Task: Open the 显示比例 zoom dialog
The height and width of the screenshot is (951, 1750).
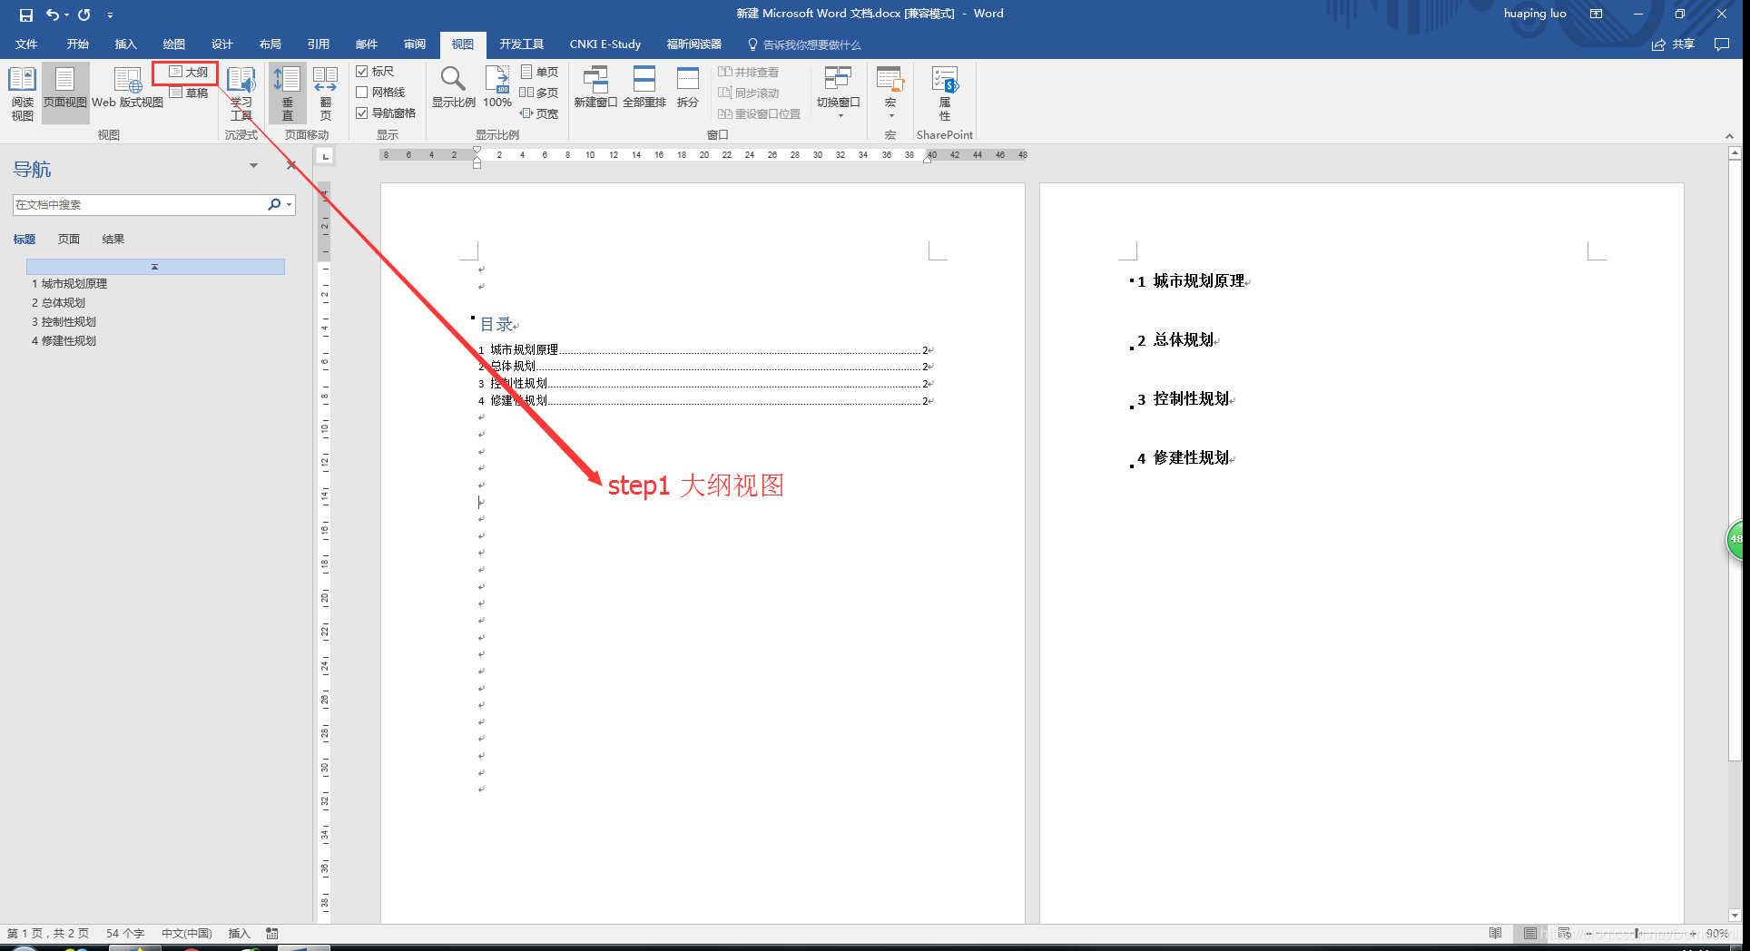Action: [453, 88]
